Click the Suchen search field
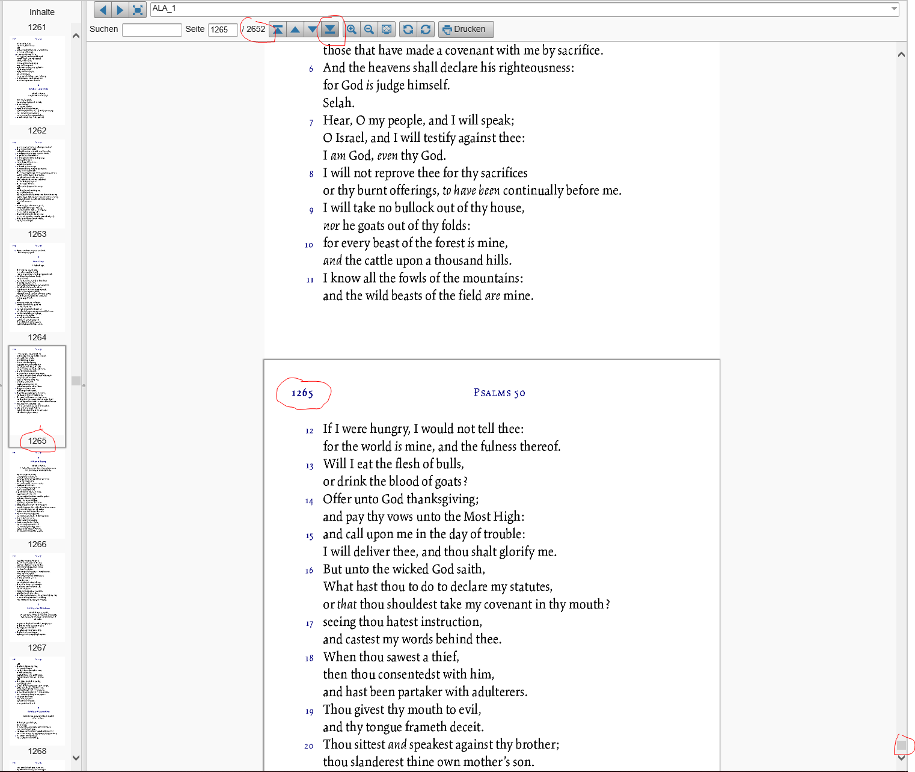 pyautogui.click(x=151, y=29)
